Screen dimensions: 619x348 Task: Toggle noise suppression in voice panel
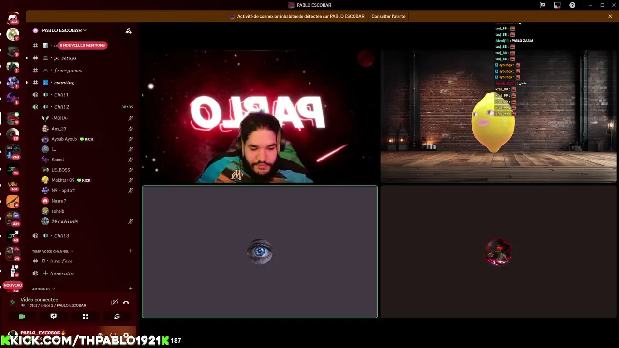(114, 303)
